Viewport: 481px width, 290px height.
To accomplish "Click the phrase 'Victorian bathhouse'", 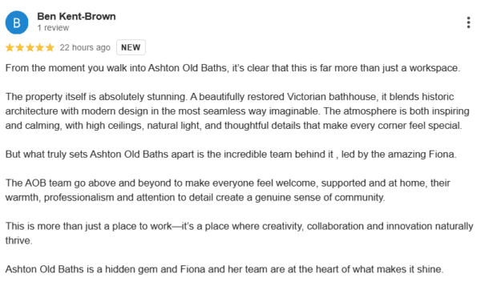I will 331,97.
